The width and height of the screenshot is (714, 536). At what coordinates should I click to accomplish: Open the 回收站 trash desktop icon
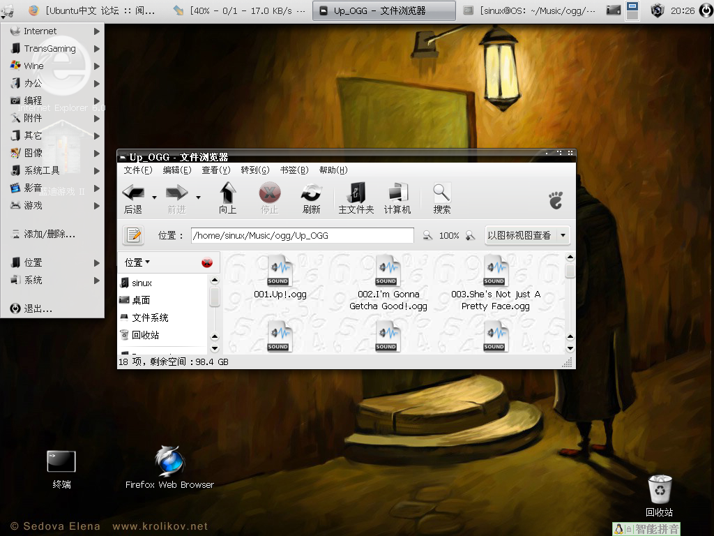click(660, 496)
